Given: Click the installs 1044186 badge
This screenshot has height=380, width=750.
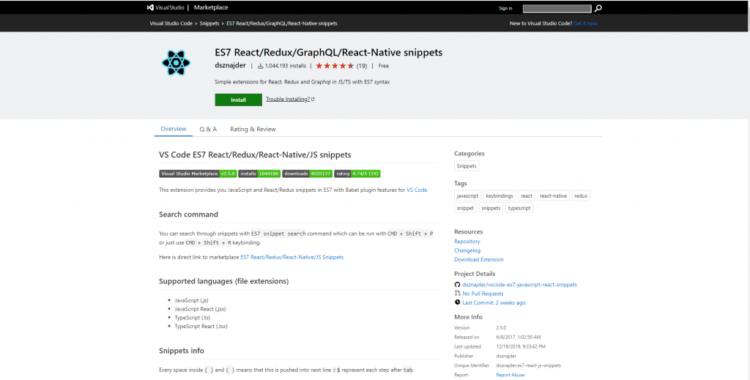Looking at the screenshot, I should tap(259, 174).
